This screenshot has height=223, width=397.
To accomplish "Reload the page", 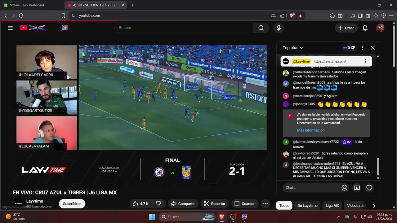I will click(21, 15).
